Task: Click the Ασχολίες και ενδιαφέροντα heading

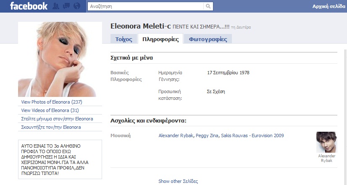Action: coord(148,121)
